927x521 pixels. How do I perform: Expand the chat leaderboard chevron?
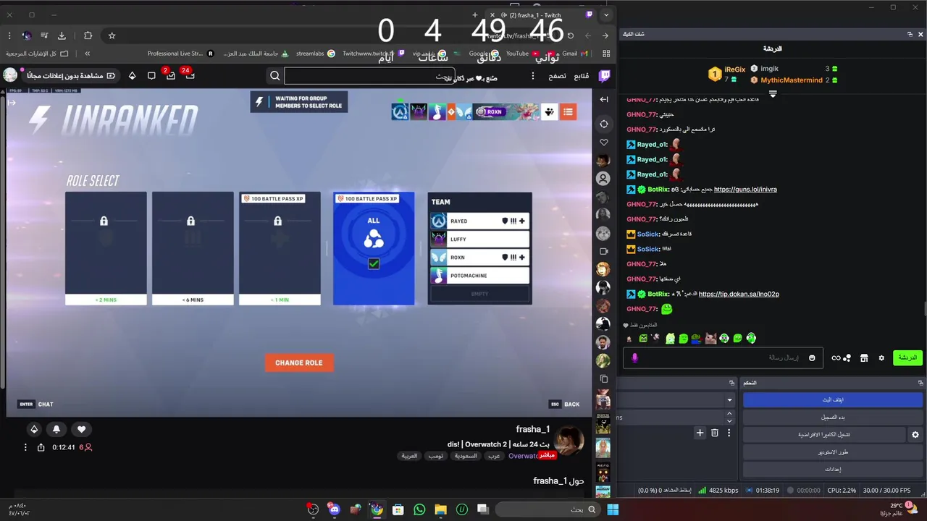click(773, 94)
